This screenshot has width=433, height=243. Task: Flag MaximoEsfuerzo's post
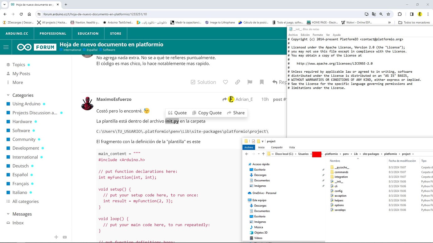(x=250, y=82)
